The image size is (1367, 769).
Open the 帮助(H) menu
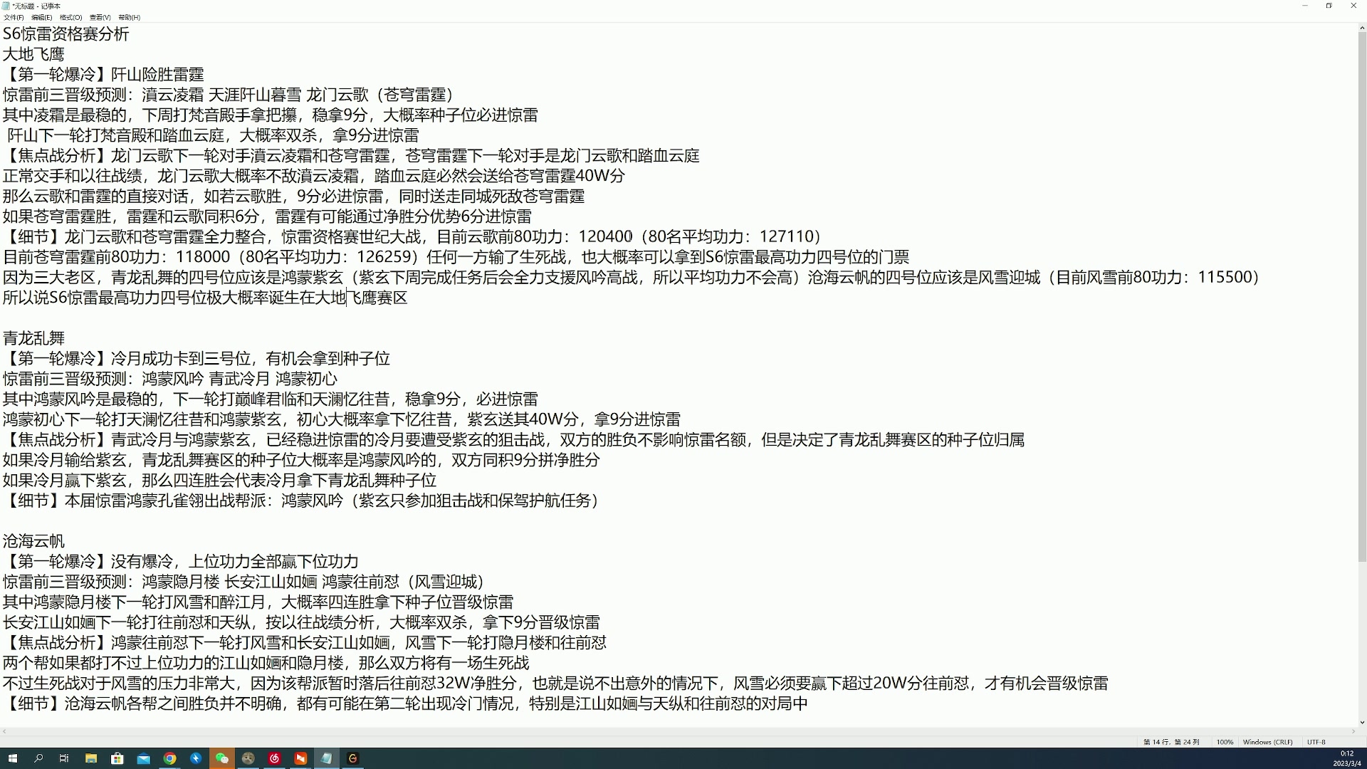pyautogui.click(x=128, y=18)
